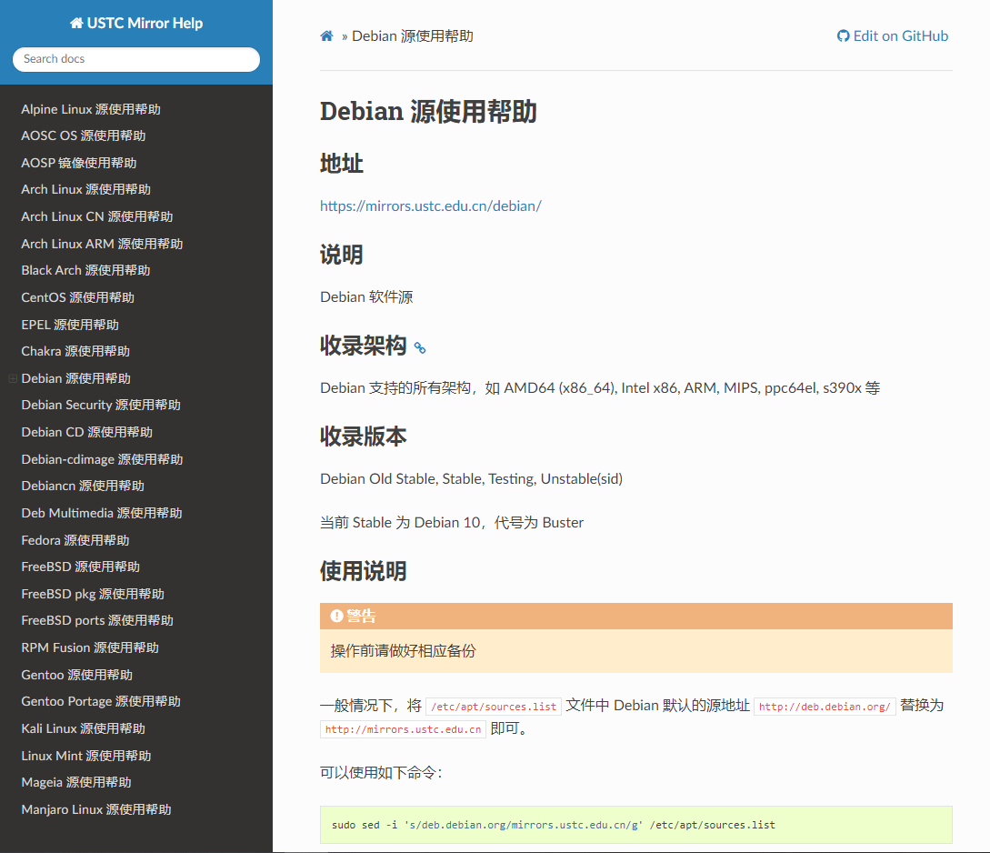Open EPEL 源使用帮助 in sidebar
990x853 pixels.
pos(70,325)
